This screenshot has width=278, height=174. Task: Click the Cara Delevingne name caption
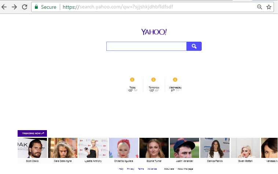pos(63,161)
